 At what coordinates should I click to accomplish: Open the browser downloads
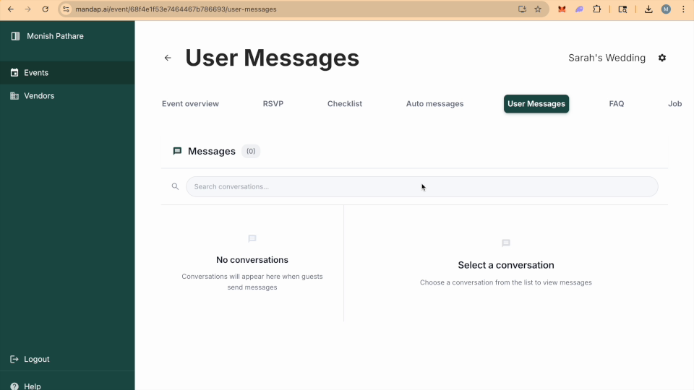(648, 9)
